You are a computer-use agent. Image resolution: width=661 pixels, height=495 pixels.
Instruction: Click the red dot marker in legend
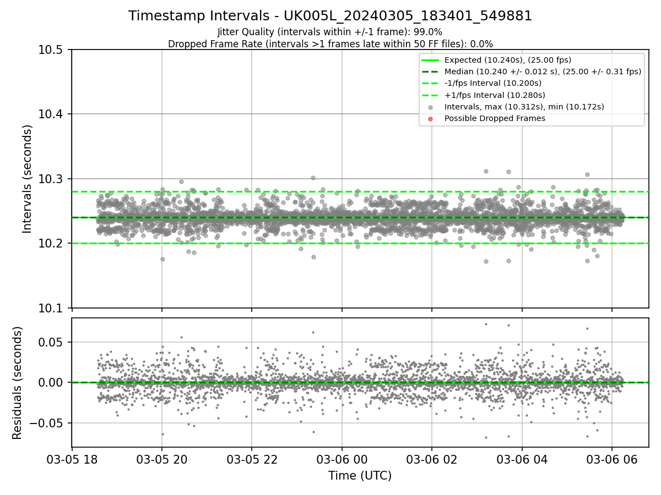[x=430, y=119]
